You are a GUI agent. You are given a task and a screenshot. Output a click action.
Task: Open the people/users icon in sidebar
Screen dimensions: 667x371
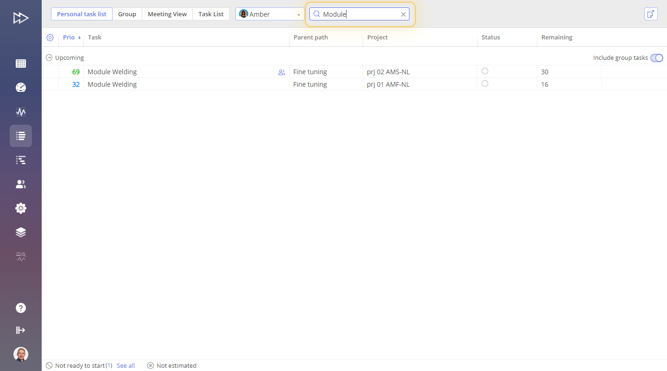(x=21, y=184)
